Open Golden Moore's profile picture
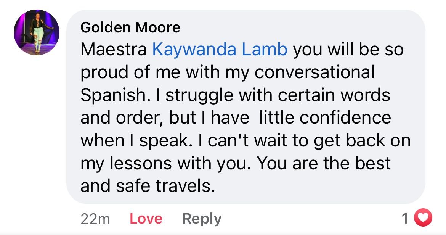This screenshot has height=235, width=446. pyautogui.click(x=37, y=32)
